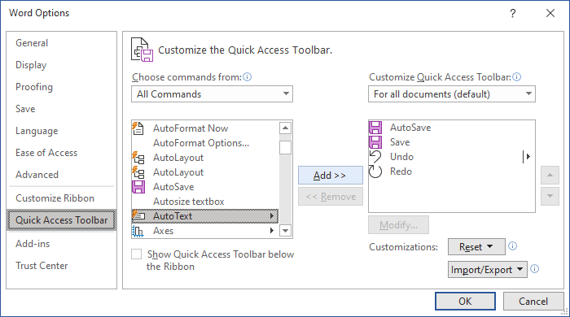Image resolution: width=570 pixels, height=317 pixels.
Task: Click info icon beside Customize Quick Access Toolbar
Action: coord(516,77)
